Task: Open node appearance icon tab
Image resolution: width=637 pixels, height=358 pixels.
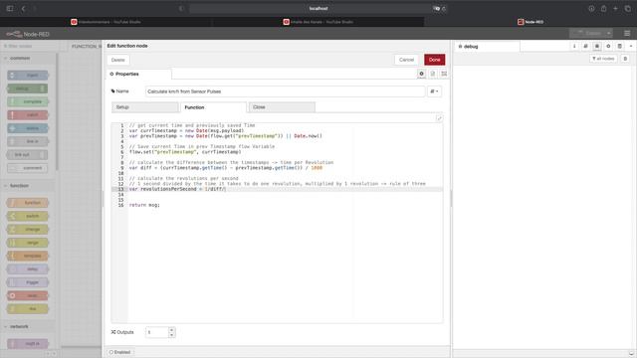Action: tap(444, 74)
